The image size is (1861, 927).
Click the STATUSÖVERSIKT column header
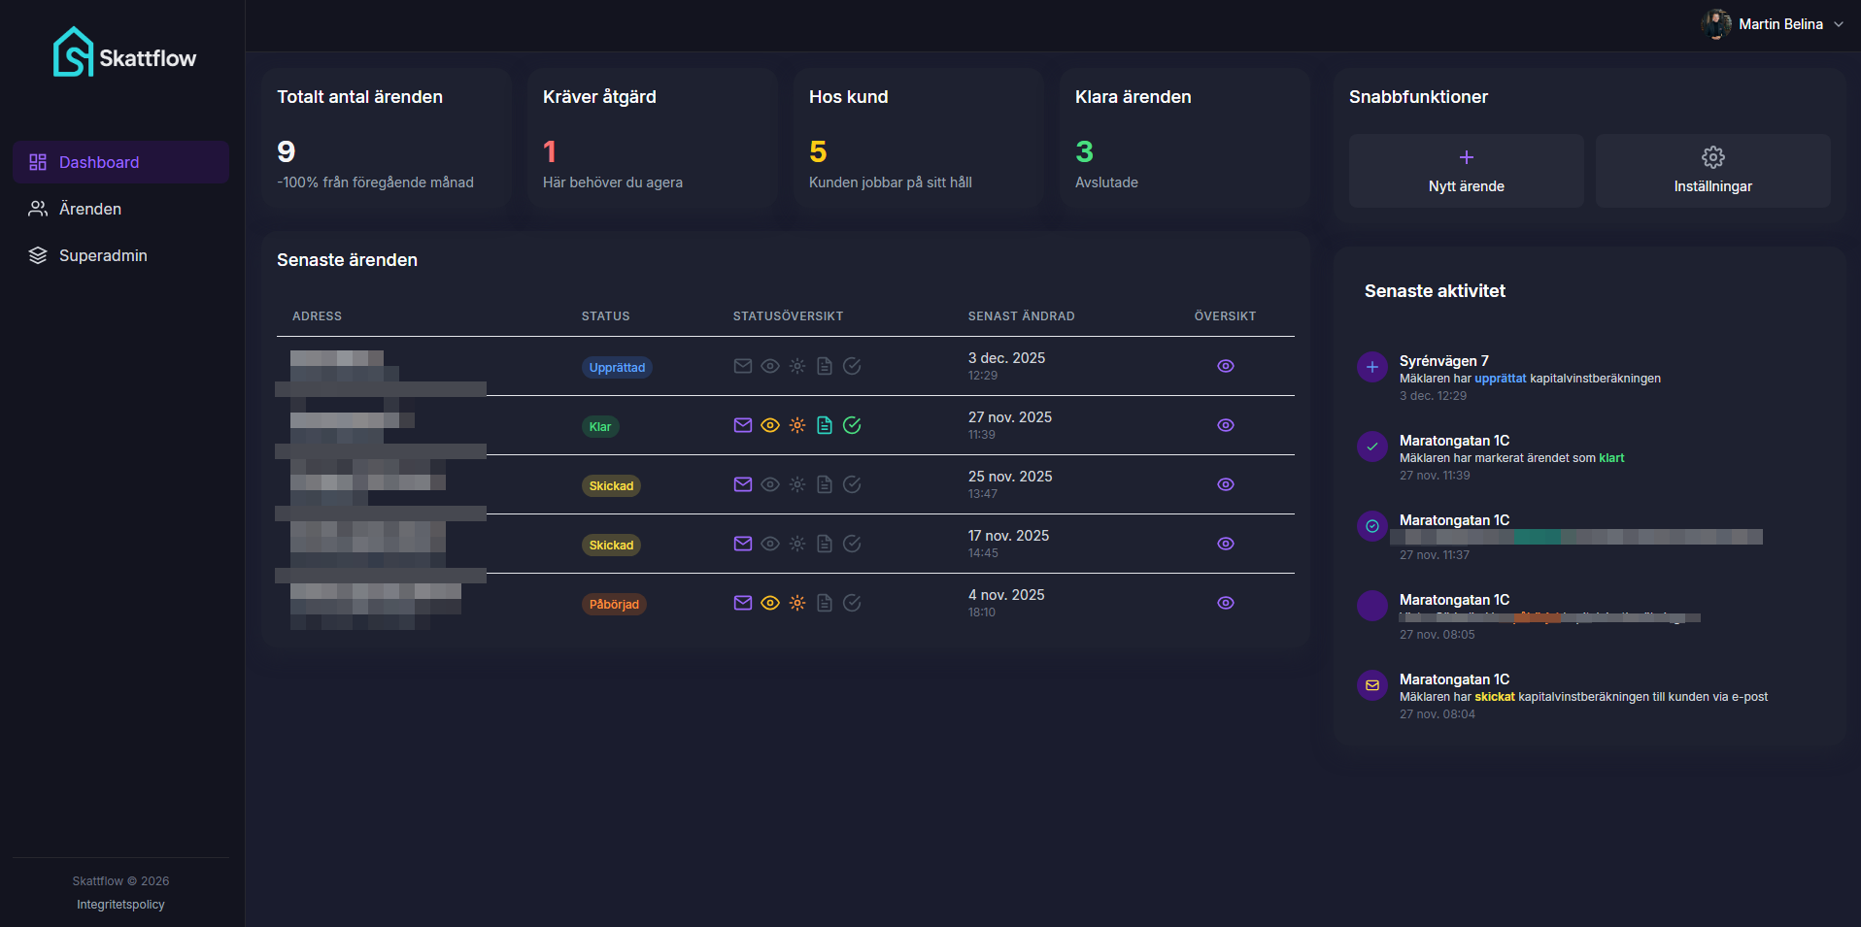click(x=789, y=316)
